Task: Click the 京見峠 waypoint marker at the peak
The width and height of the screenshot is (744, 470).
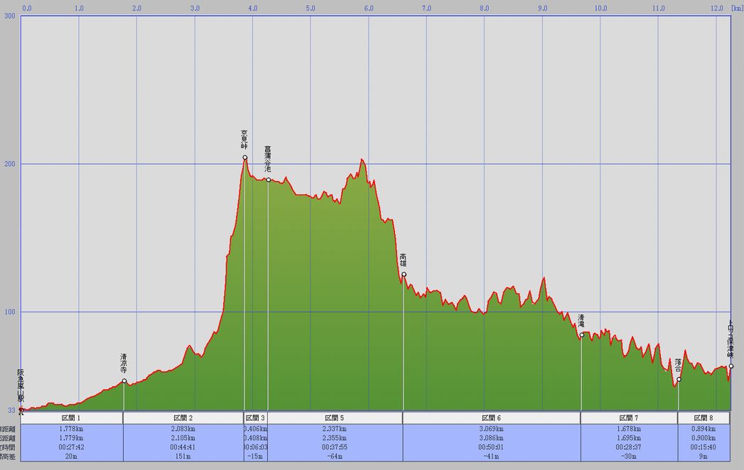Action: coord(244,158)
